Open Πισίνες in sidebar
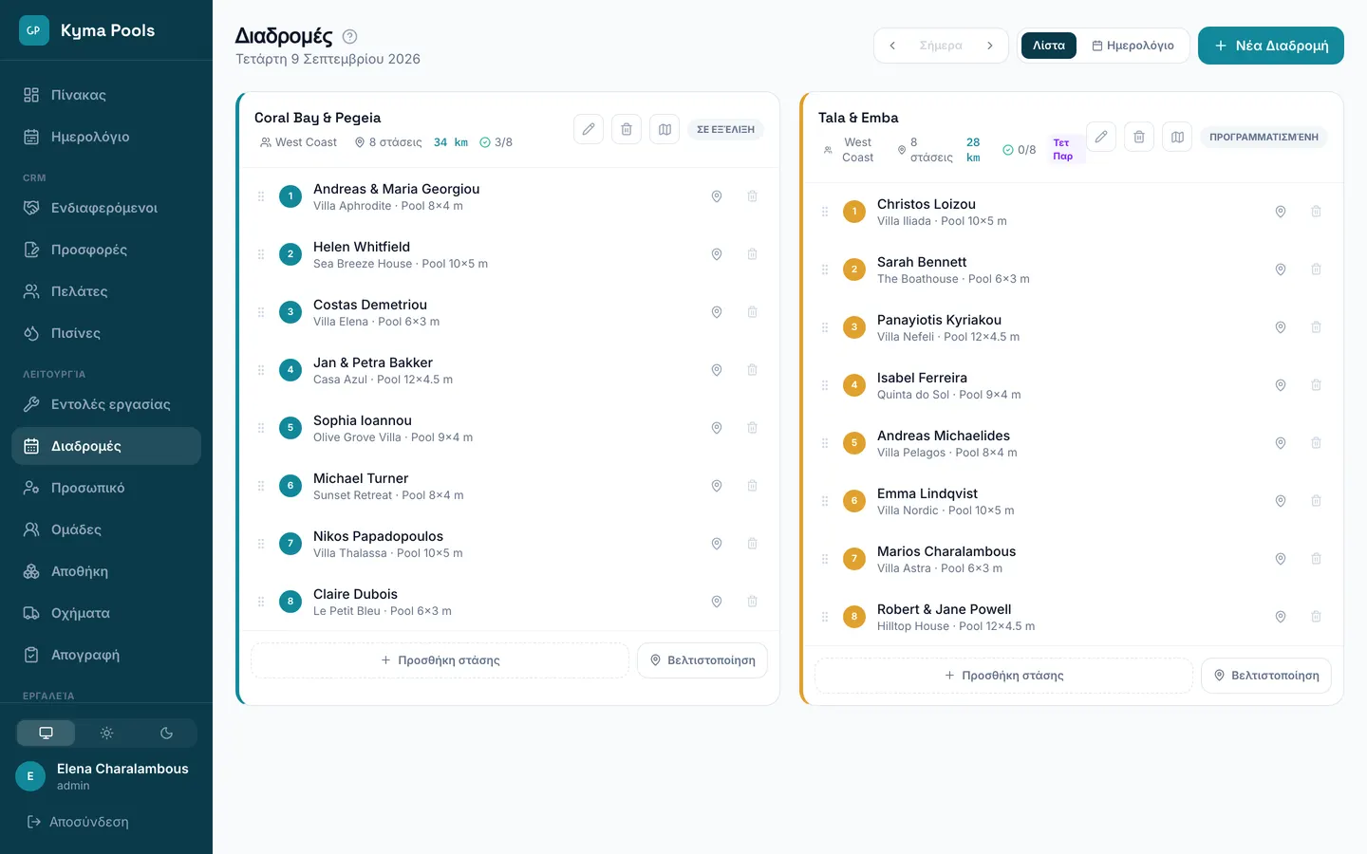The image size is (1367, 854). [106, 333]
